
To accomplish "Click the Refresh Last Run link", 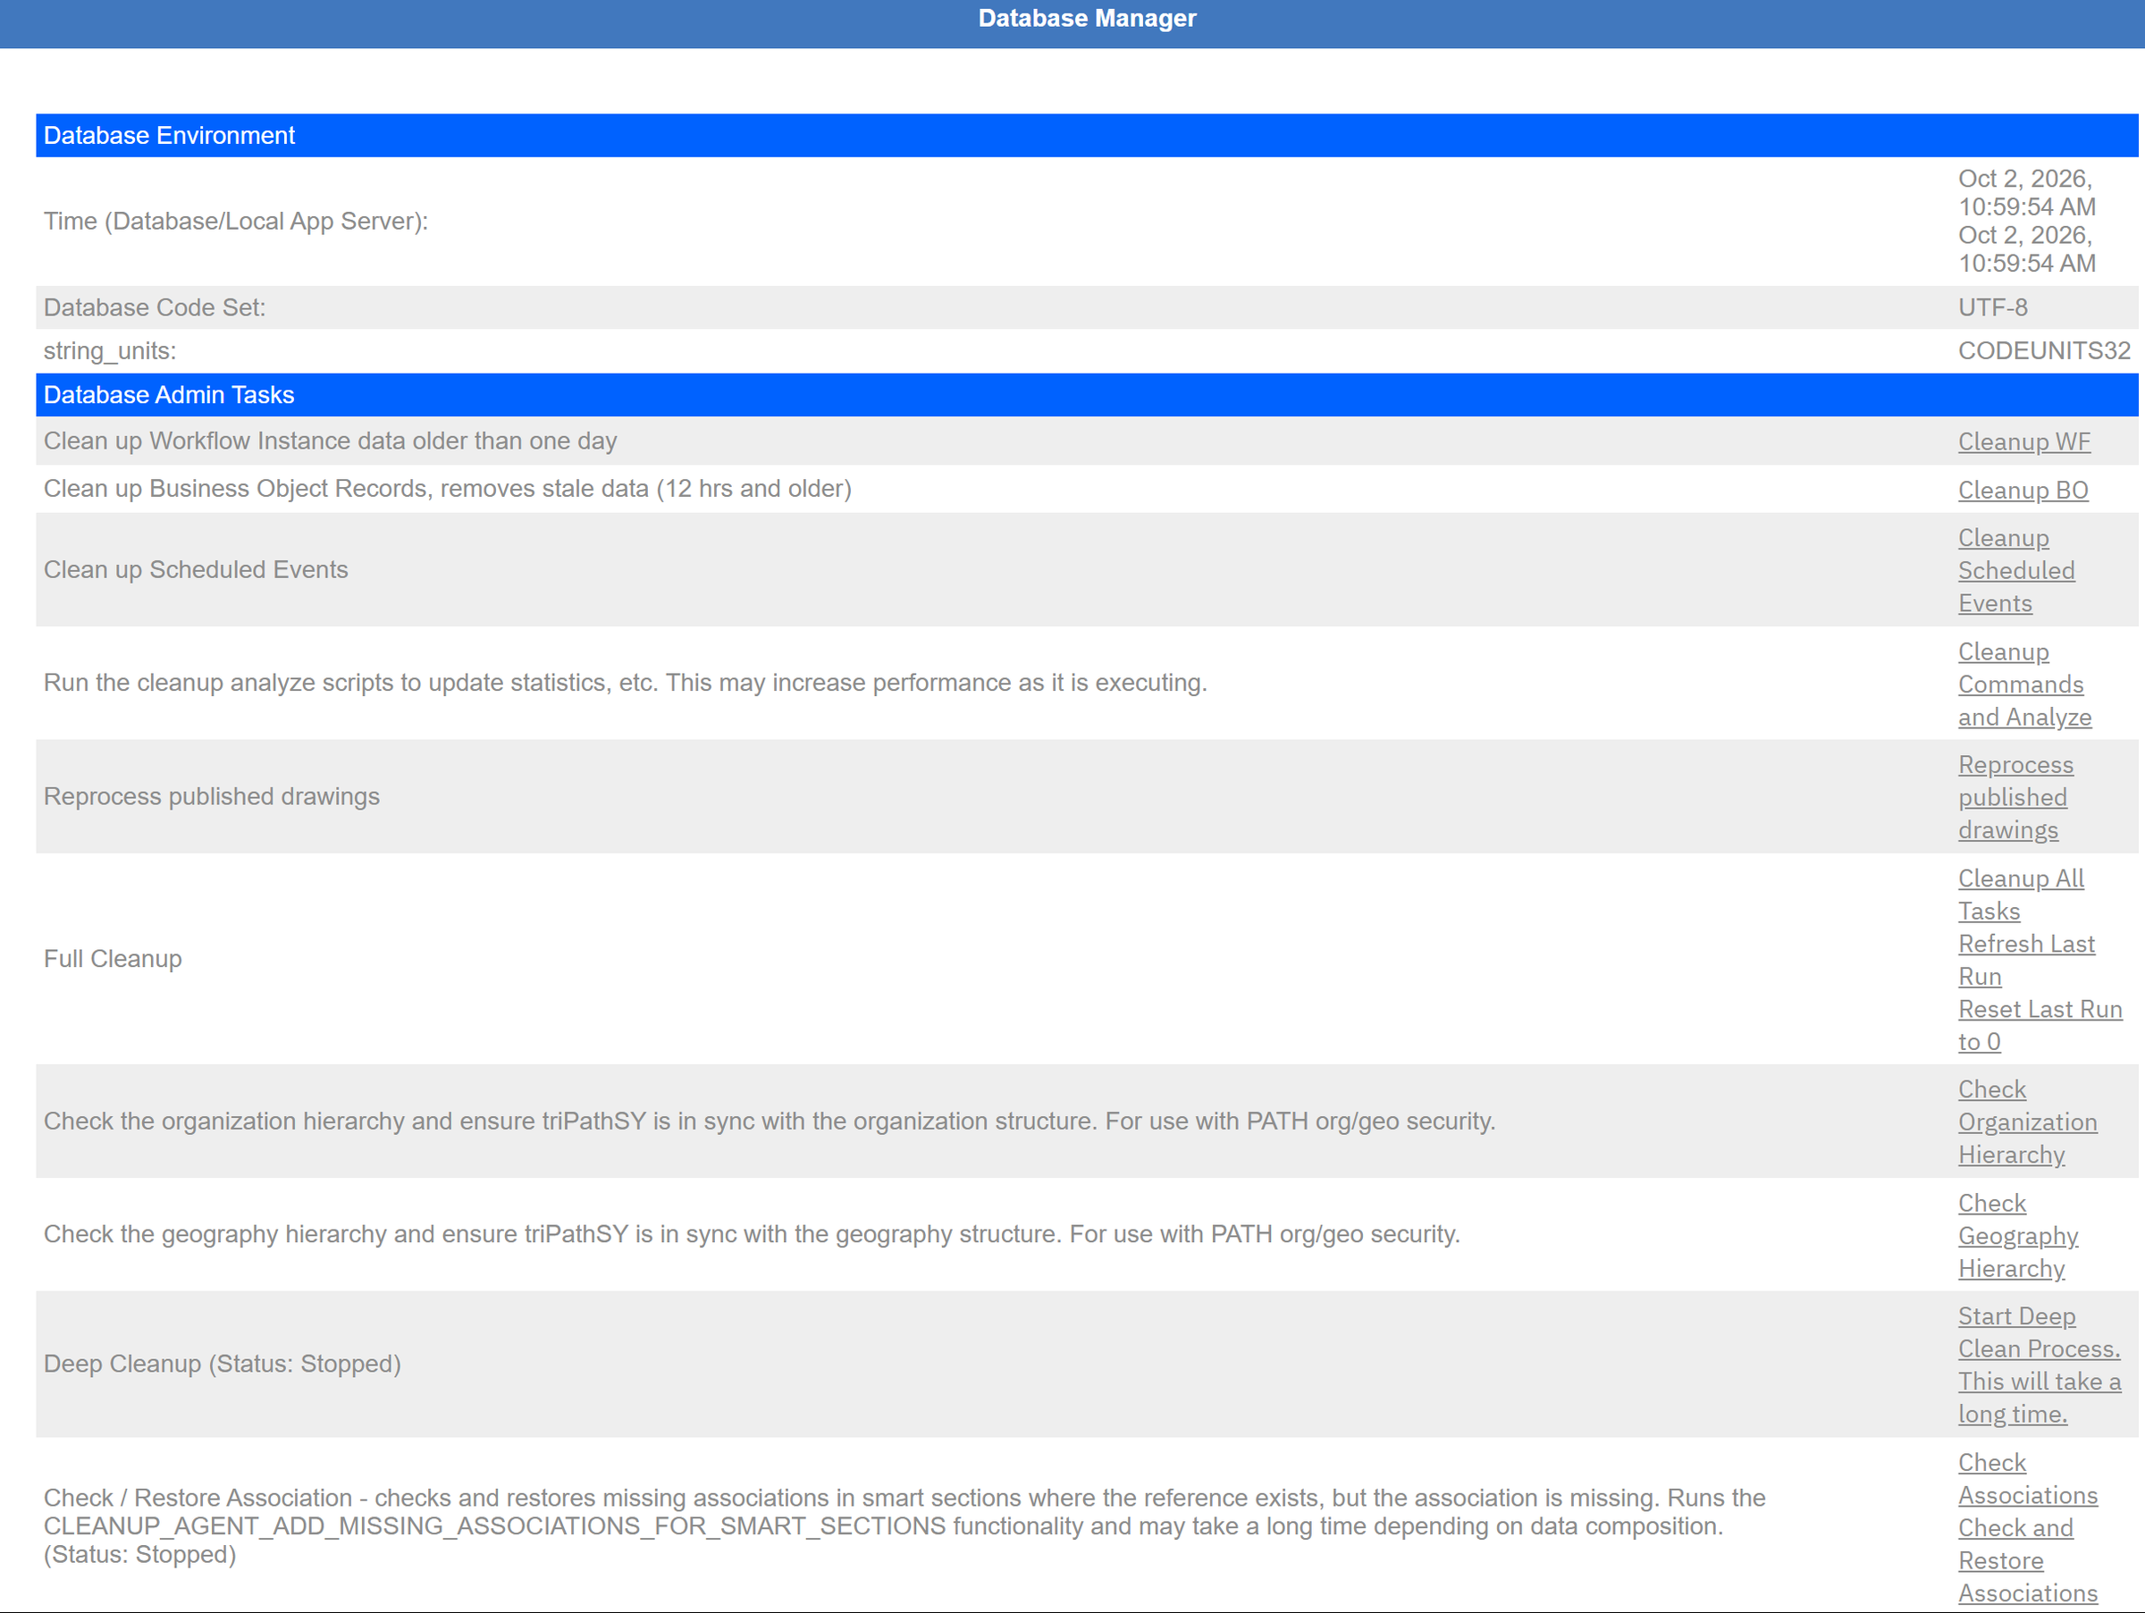I will pos(2027,960).
